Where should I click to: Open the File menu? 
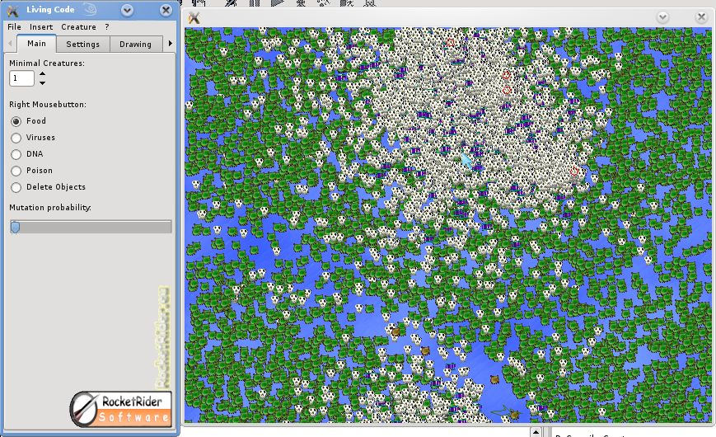tap(14, 27)
